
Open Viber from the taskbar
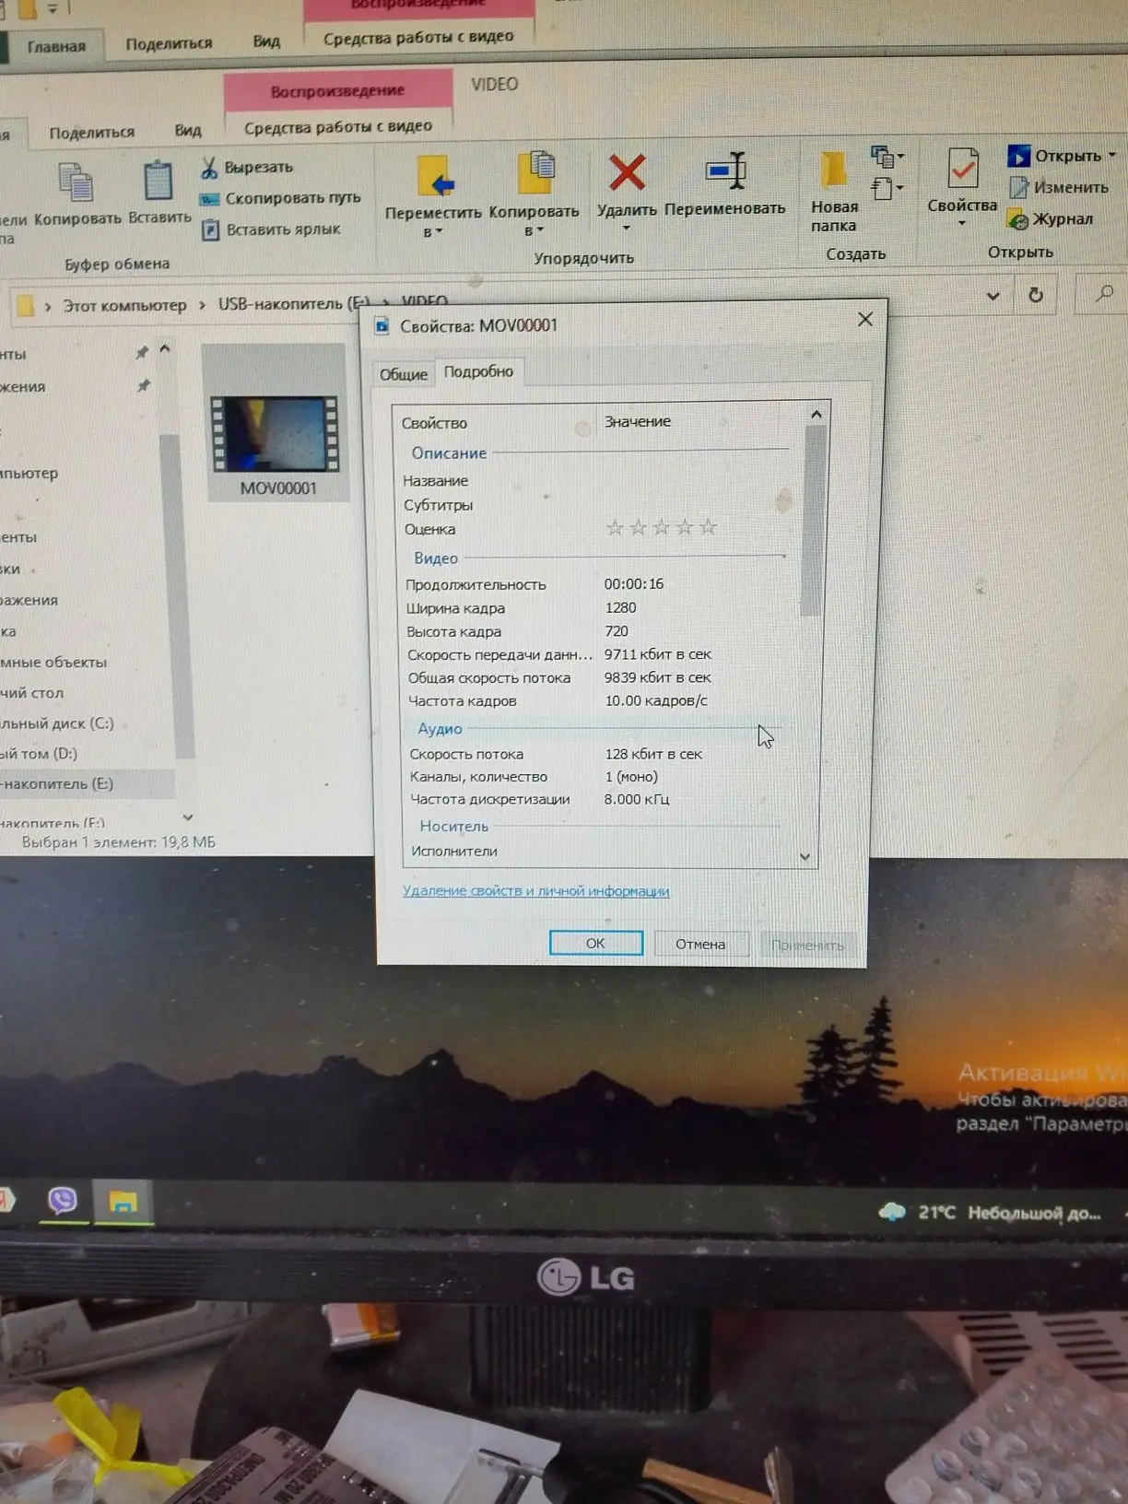62,1201
